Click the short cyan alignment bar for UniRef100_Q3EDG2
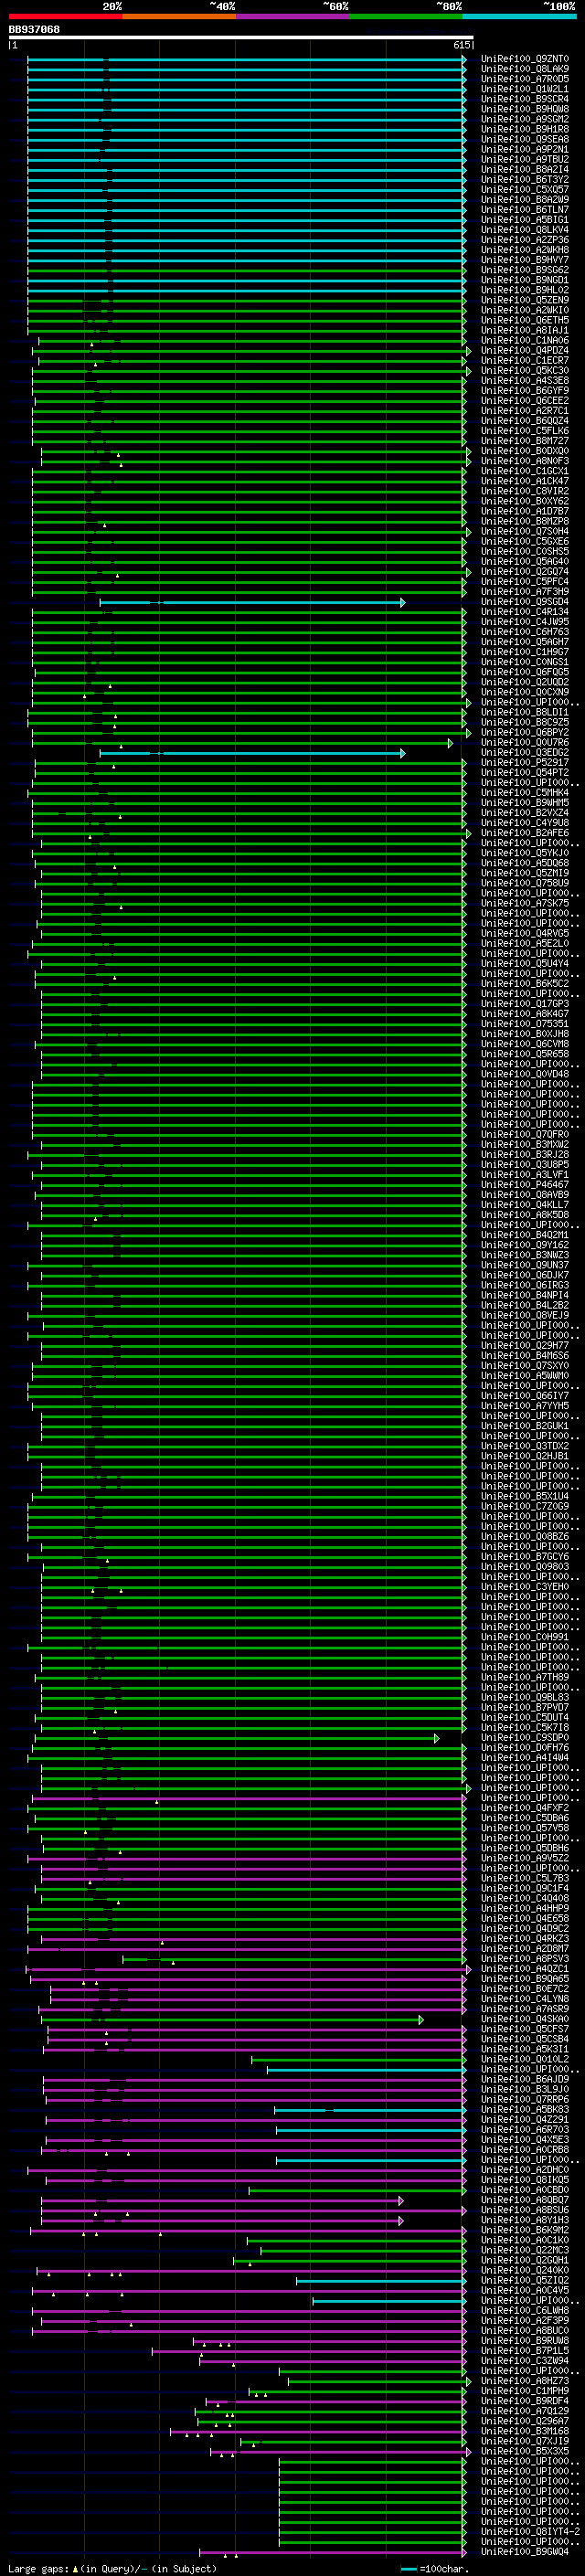 pos(252,753)
